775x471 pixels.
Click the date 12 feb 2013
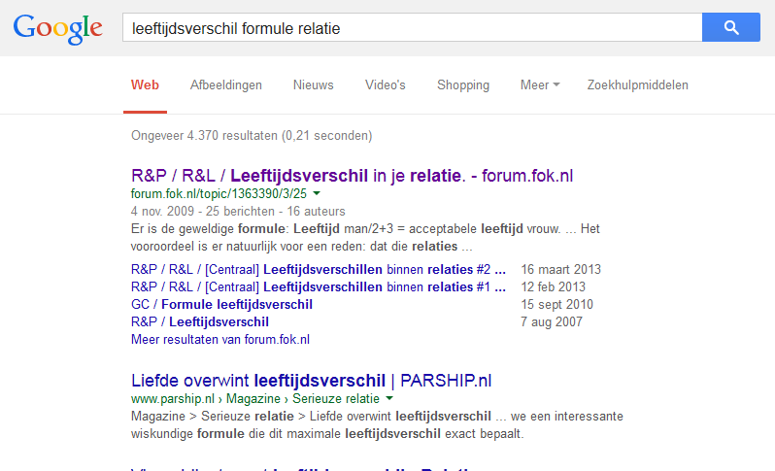[553, 286]
